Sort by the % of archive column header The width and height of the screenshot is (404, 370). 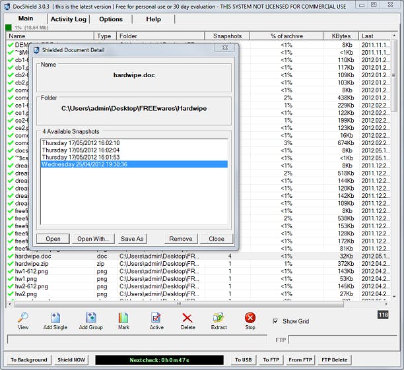pos(286,36)
